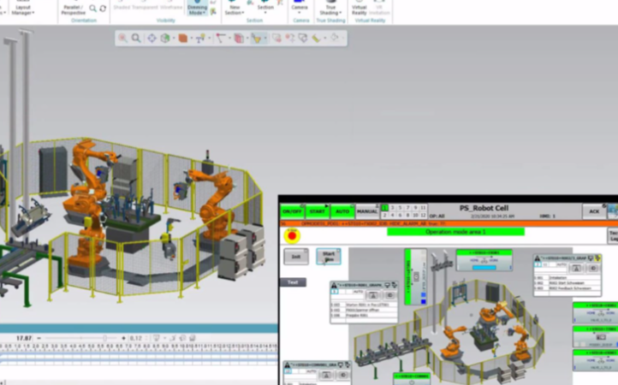Click the simulation speed slider handle

[104, 339]
